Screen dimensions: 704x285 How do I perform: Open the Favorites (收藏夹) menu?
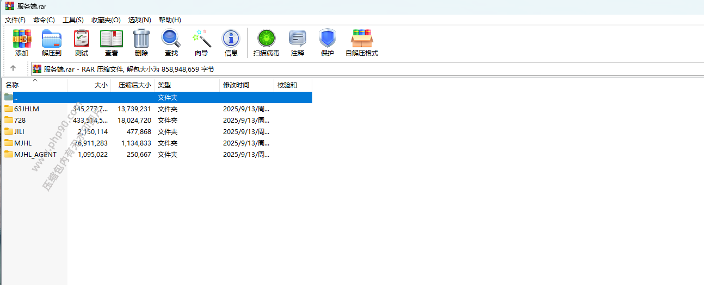[106, 20]
